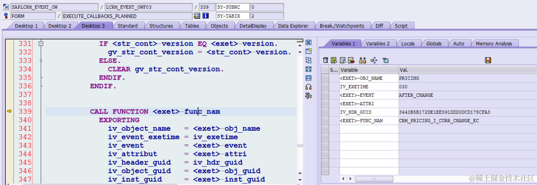537x185 pixels.
Task: Select the <EXET>-EVENT variable cell
Action: pyautogui.click(x=369, y=95)
